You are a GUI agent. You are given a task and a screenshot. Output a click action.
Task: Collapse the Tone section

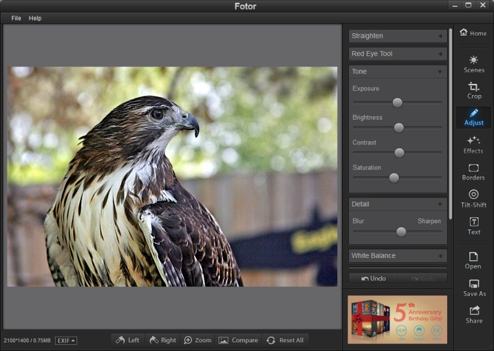[x=398, y=72]
